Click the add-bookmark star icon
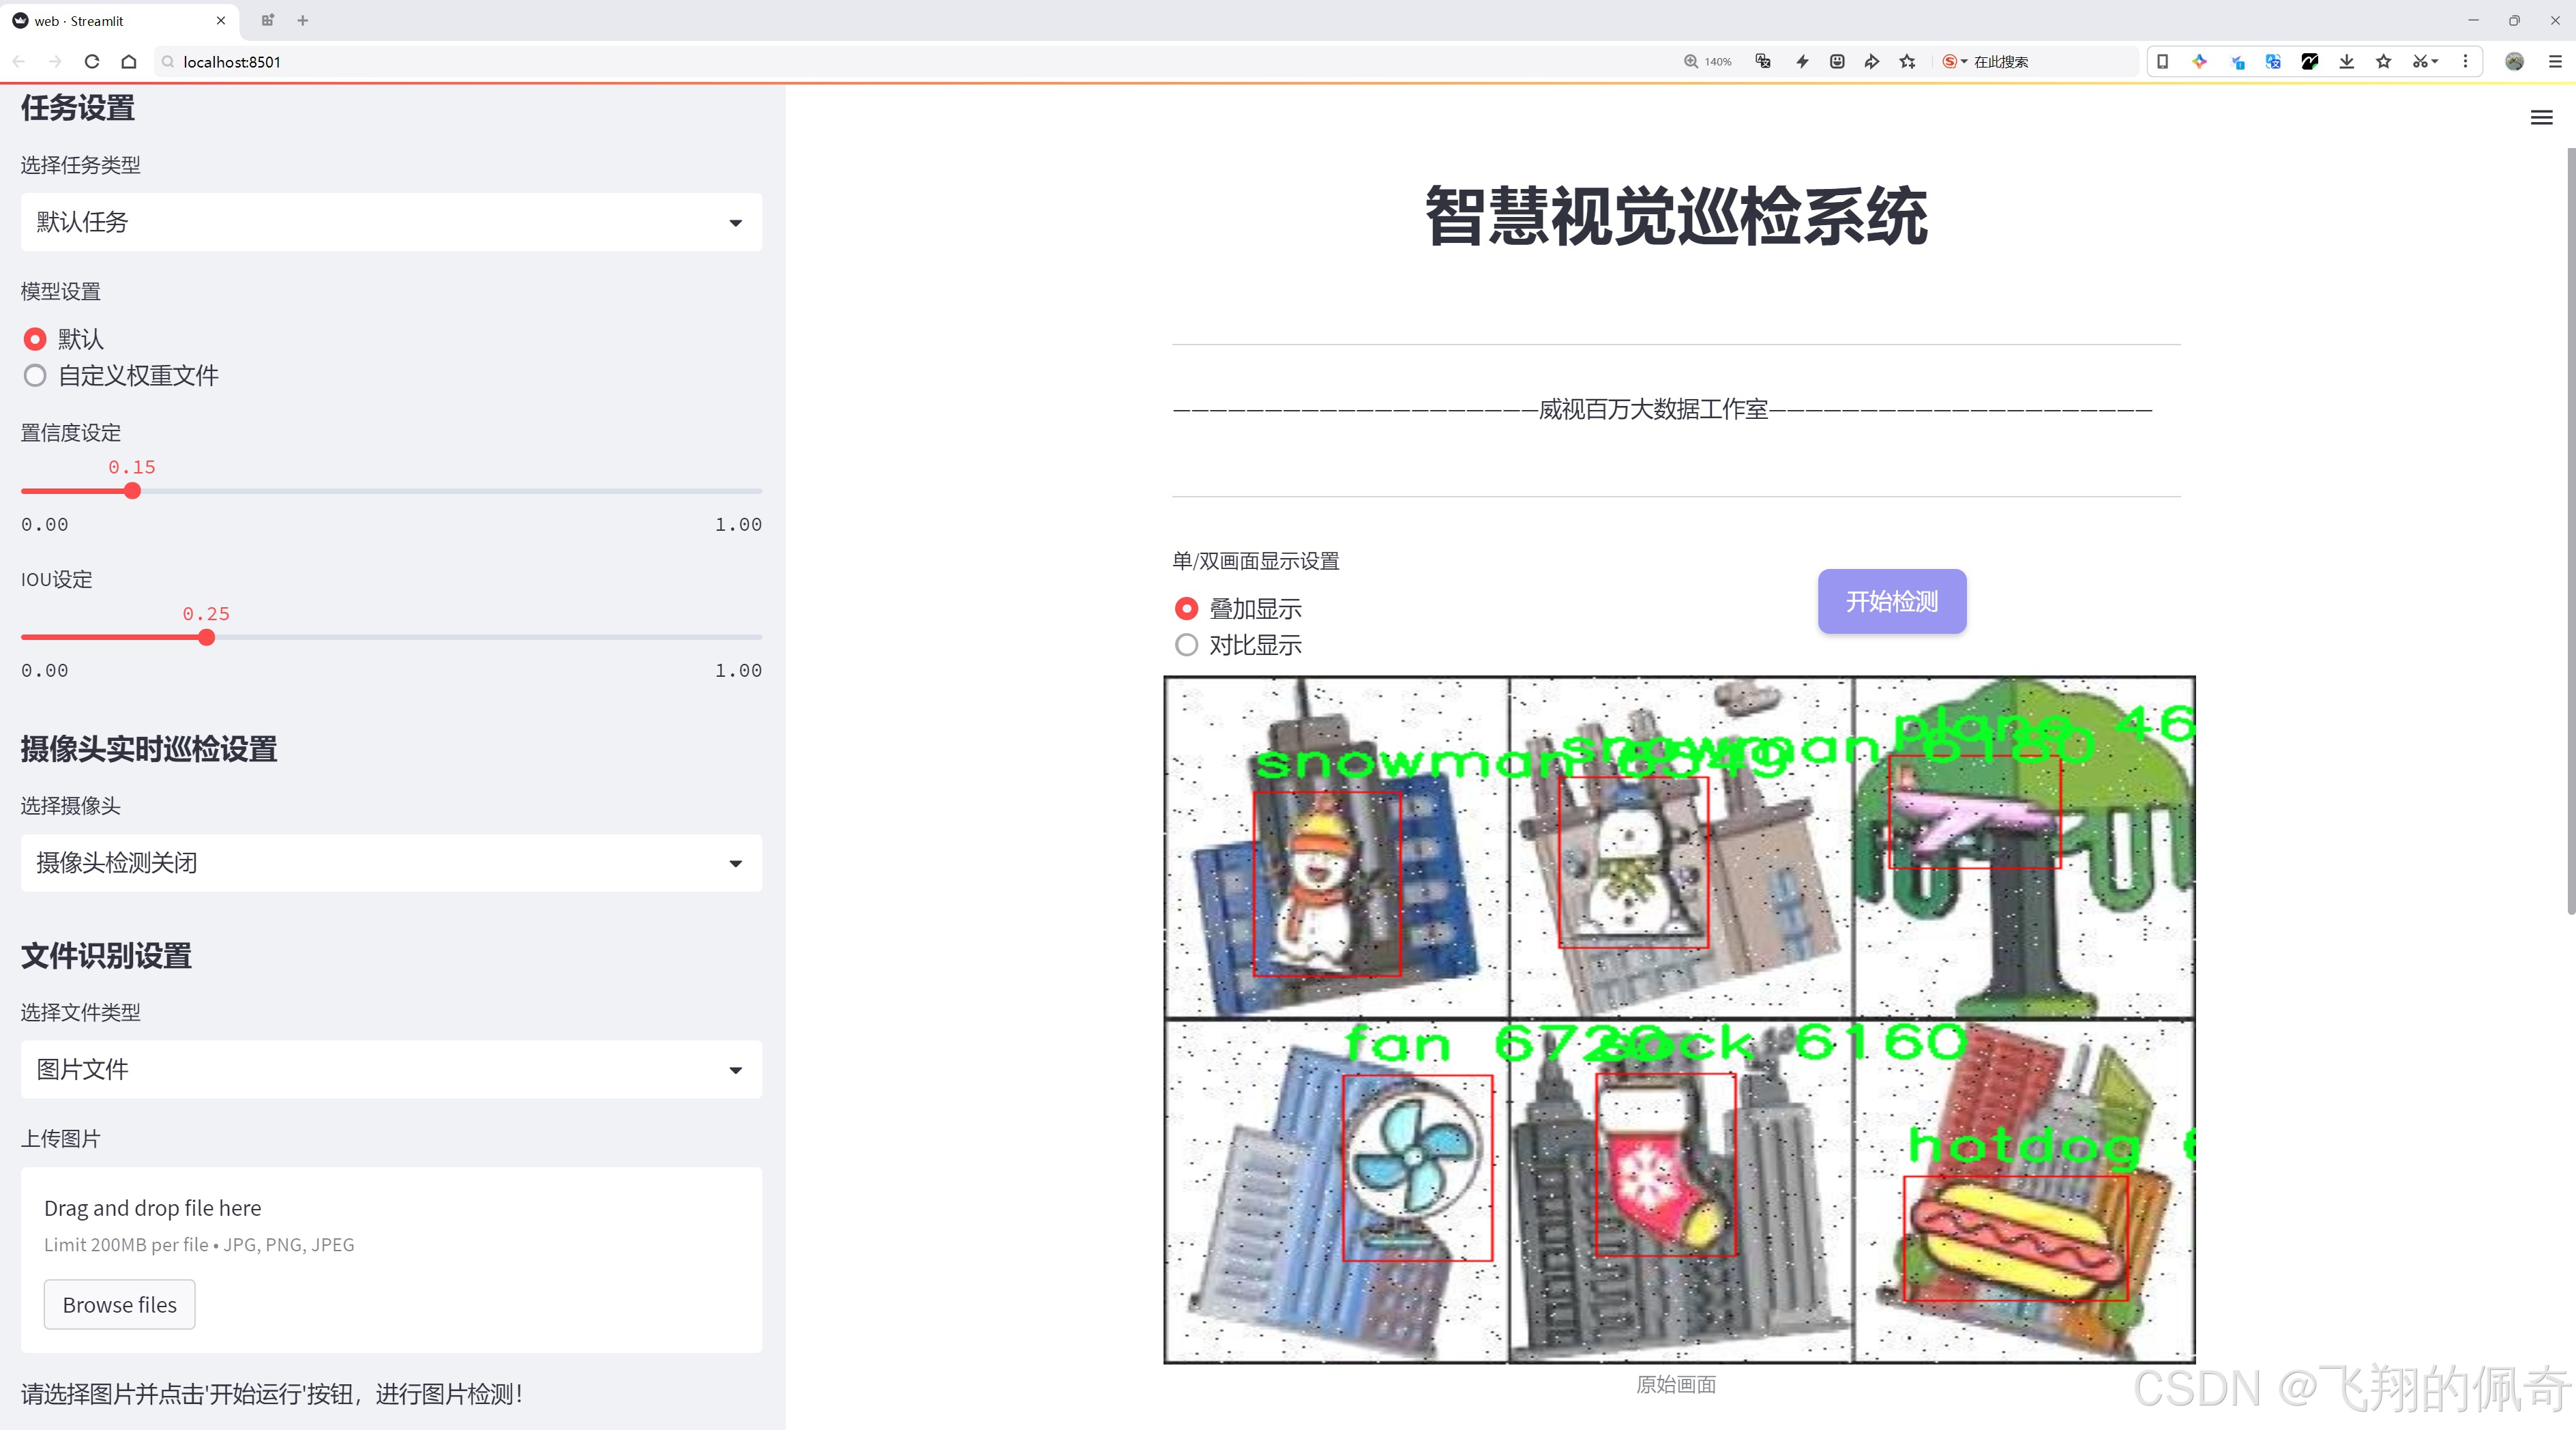 point(2382,61)
